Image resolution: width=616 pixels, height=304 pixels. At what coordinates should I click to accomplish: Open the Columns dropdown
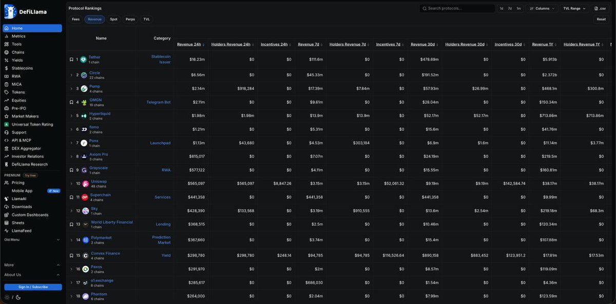pos(542,9)
